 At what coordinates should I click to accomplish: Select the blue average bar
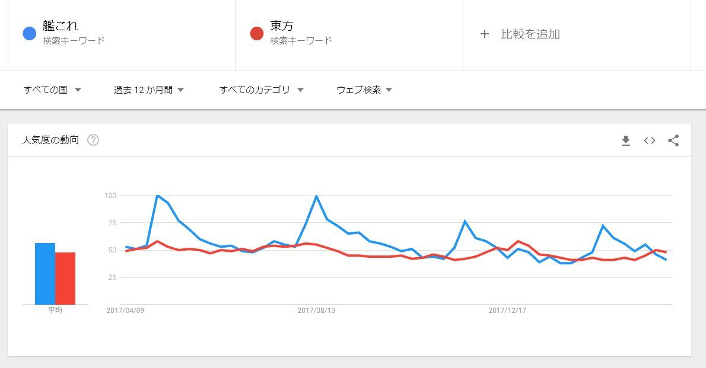pyautogui.click(x=45, y=274)
